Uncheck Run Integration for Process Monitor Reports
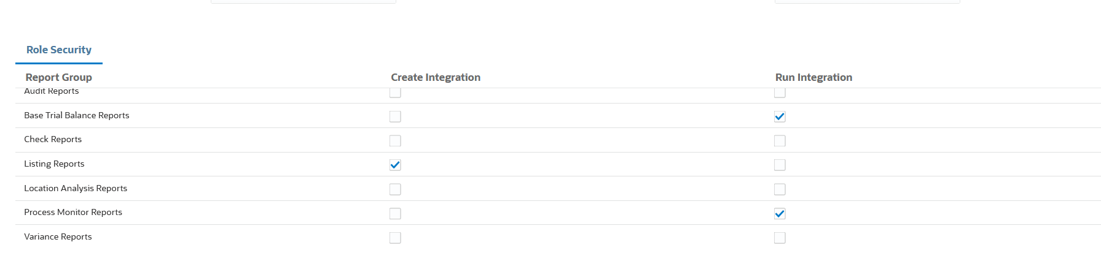Screen dimensions: 1101x261 tap(780, 214)
